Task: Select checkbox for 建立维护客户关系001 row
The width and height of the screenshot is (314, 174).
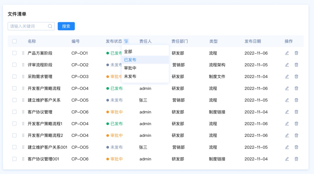Action: (15, 147)
